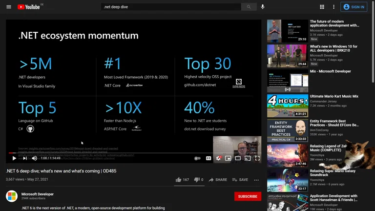Open the YouTube apps grid
Screen dimensions: 375x211
[x=322, y=7]
